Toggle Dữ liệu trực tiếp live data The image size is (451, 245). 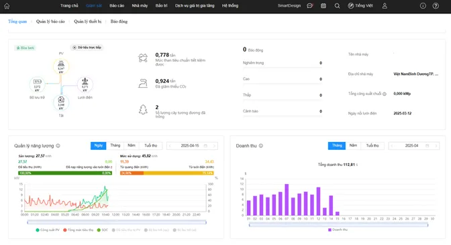point(87,48)
